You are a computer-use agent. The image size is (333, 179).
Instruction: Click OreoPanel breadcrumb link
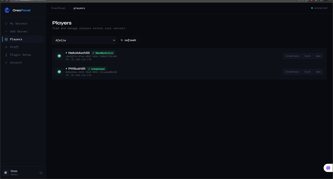59,8
